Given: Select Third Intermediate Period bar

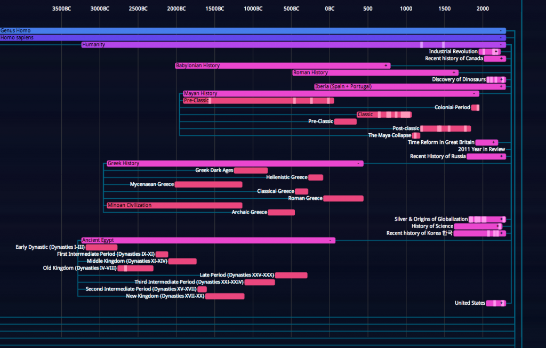Looking at the screenshot, I should point(260,282).
